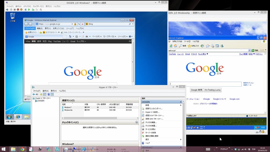Click the back arrow in Hyper-V Manager toolbar
This screenshot has height=152, width=270.
tap(34, 94)
